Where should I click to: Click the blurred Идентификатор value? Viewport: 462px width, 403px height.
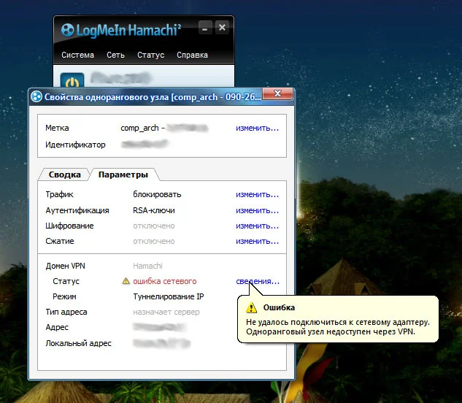pos(145,144)
